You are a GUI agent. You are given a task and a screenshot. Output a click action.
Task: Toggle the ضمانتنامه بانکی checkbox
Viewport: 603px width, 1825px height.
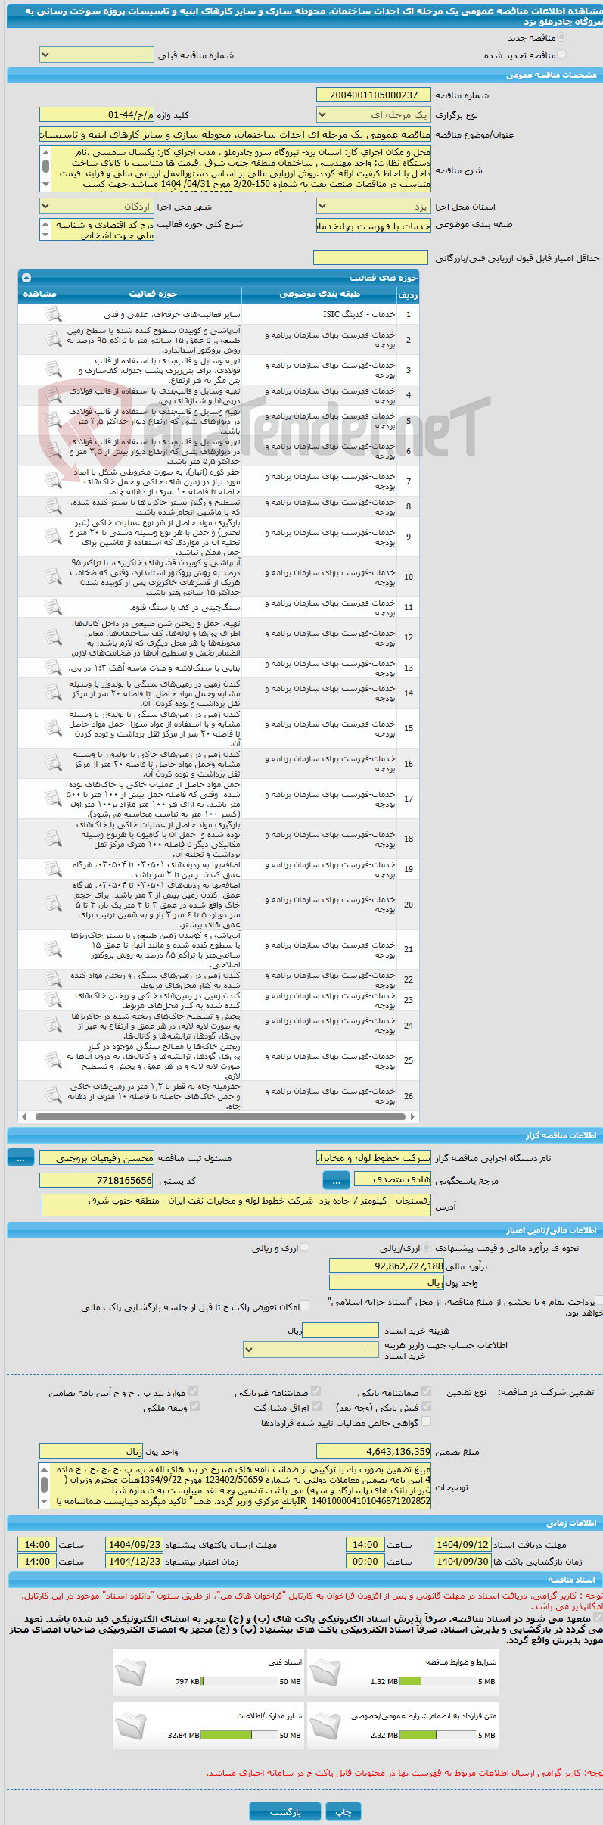click(426, 1391)
